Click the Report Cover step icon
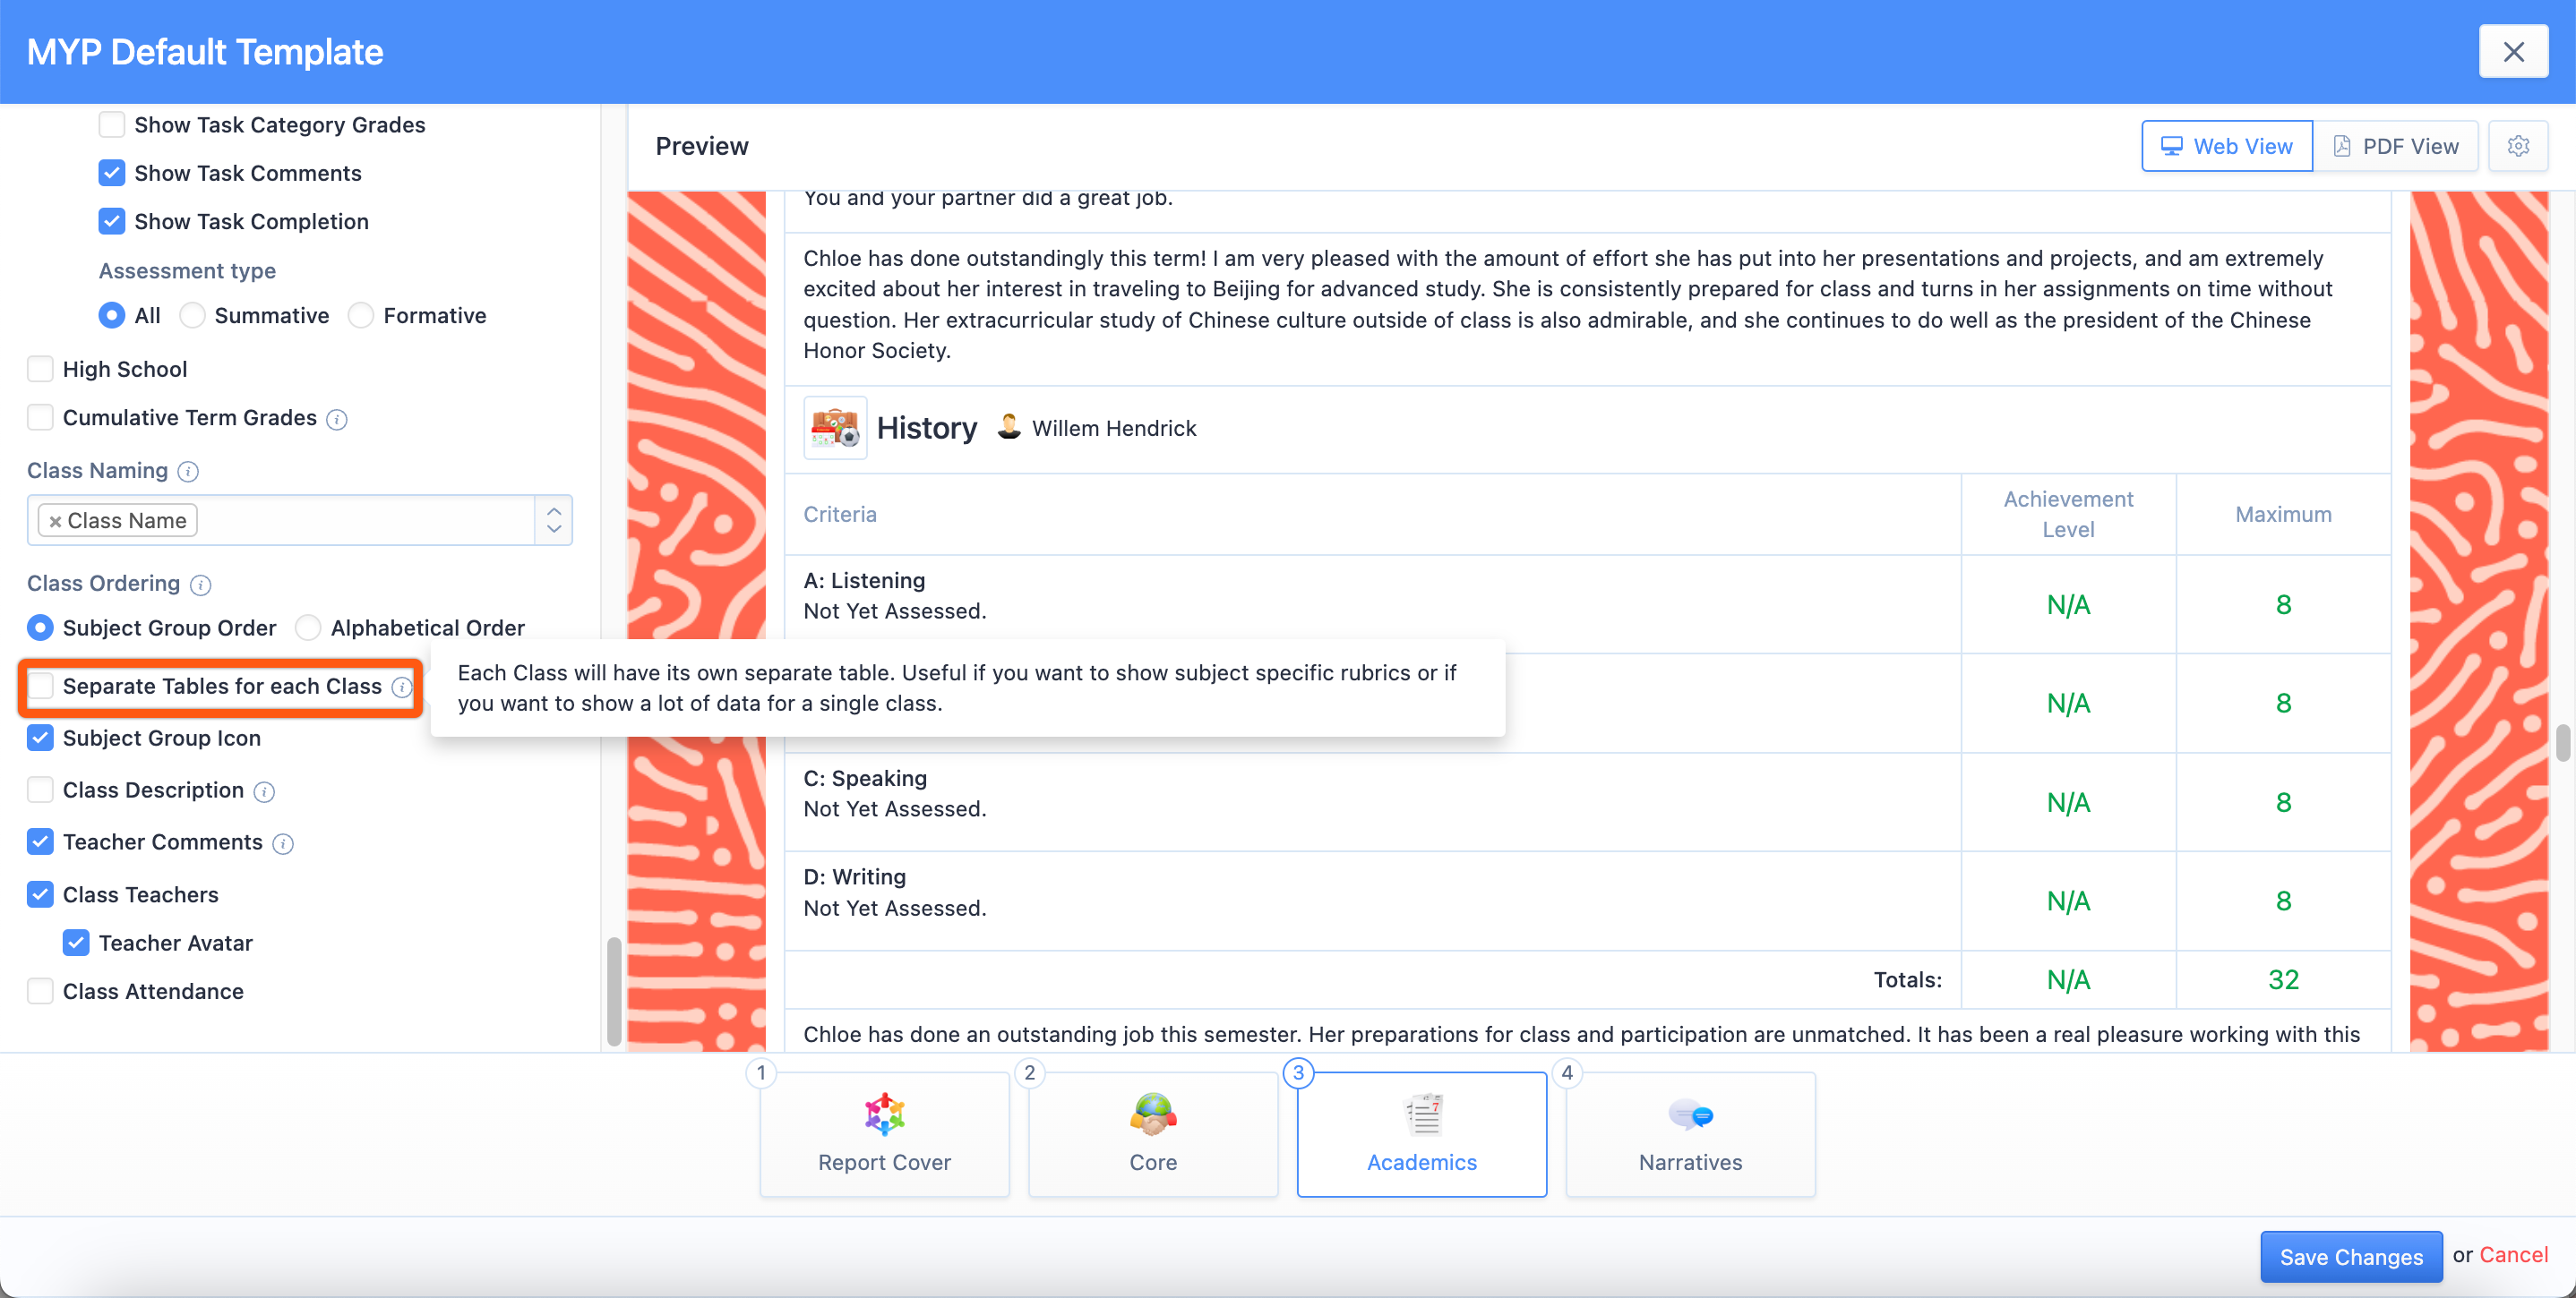Image resolution: width=2576 pixels, height=1298 pixels. pos(884,1114)
